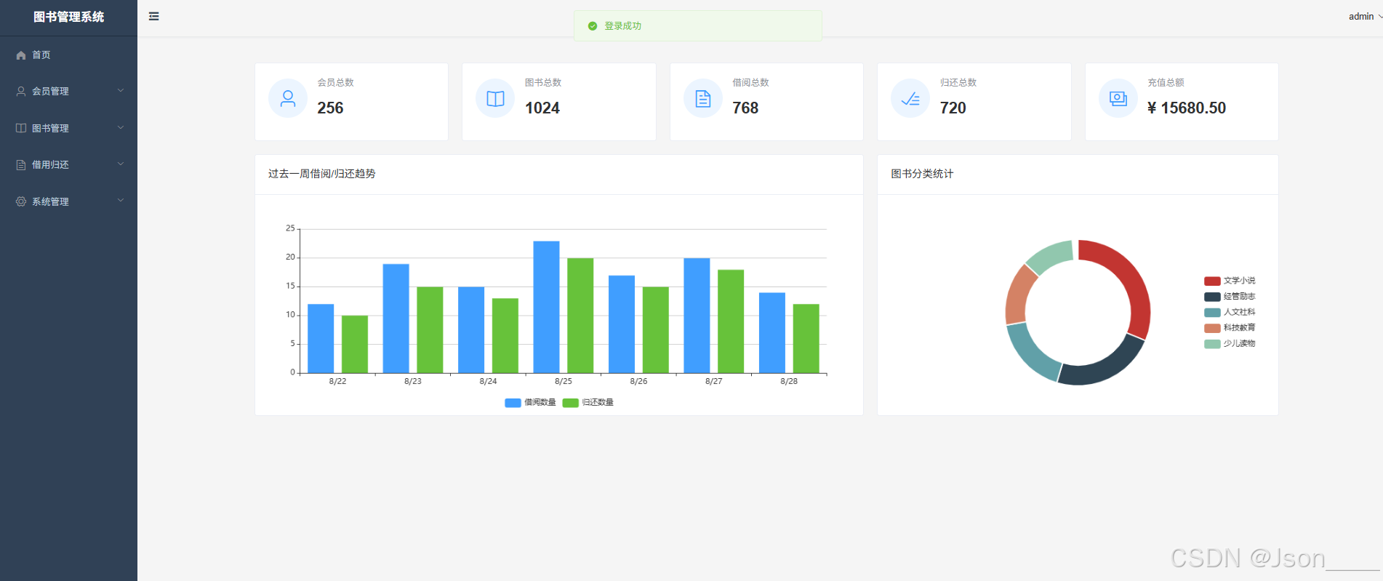Click the dark navy donut segment
Viewport: 1383px width, 581px height.
[1105, 369]
